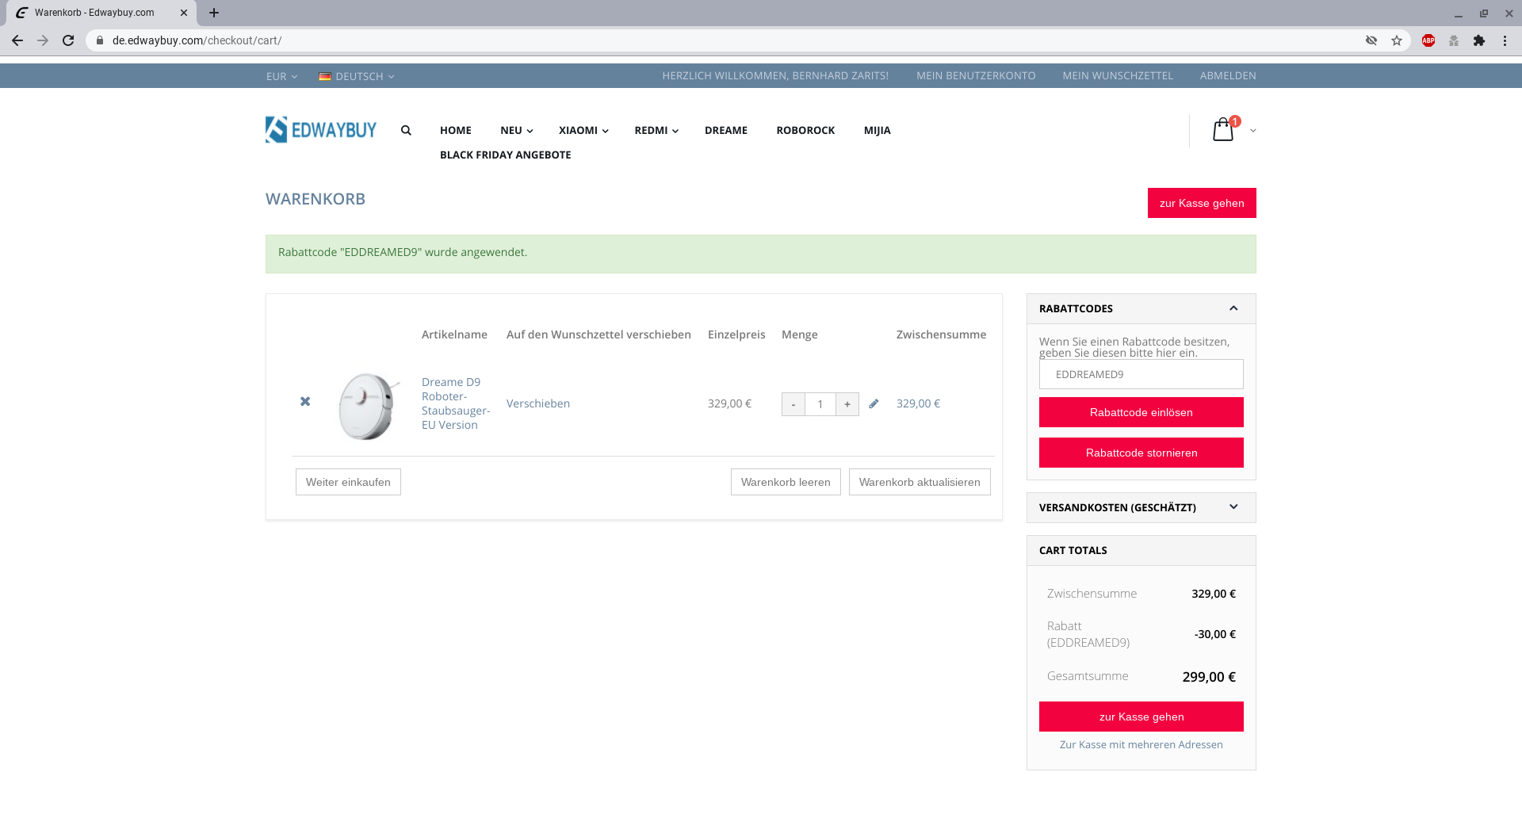The height and width of the screenshot is (818, 1522).
Task: Open a new browser tab
Action: (x=214, y=13)
